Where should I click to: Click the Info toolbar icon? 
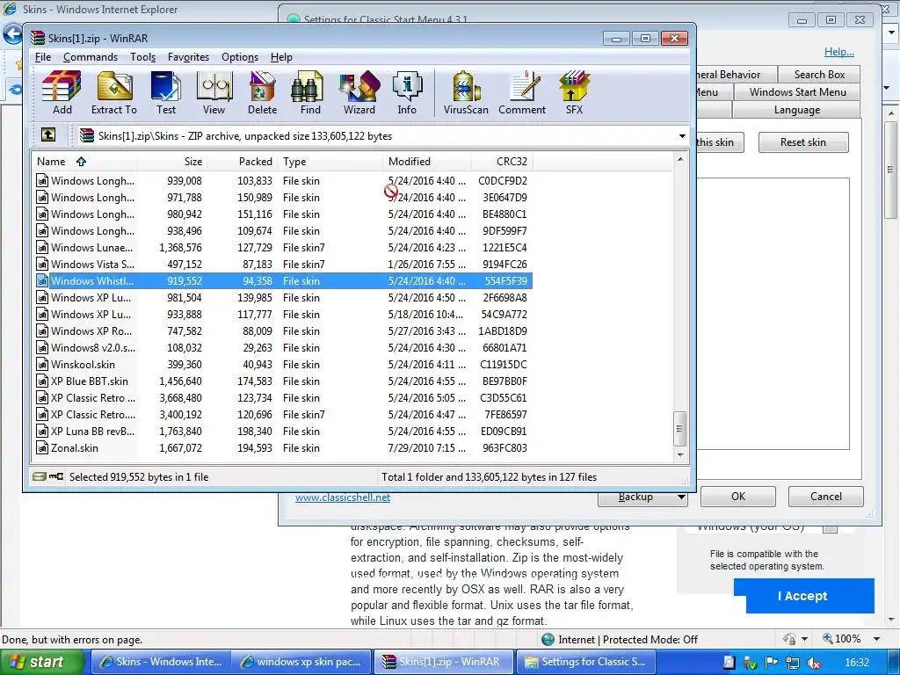click(407, 86)
